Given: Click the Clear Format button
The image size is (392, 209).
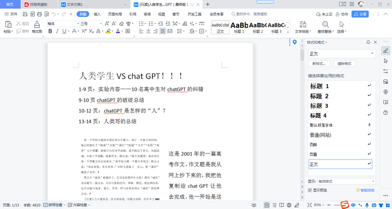Looking at the screenshot, I should point(344,64).
